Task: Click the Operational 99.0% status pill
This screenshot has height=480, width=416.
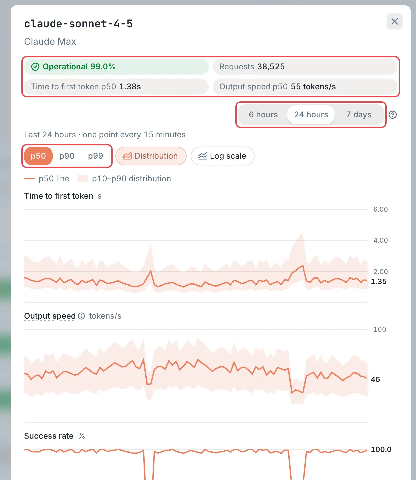Action: tap(116, 67)
